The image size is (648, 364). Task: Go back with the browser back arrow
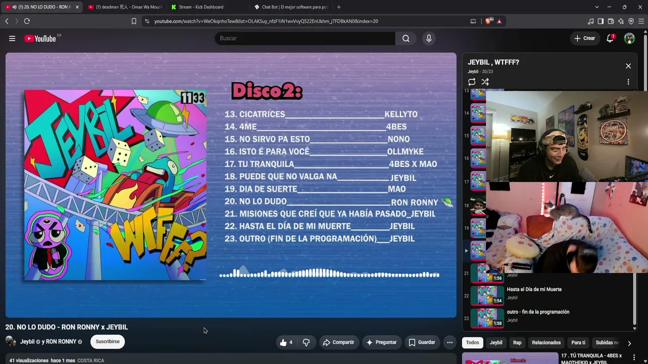point(7,21)
